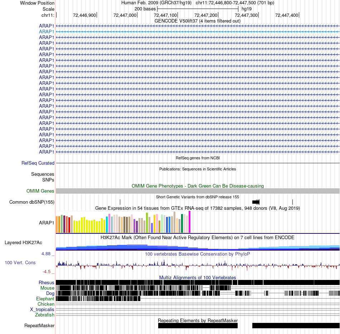Click the -4.5 lower scale value
This screenshot has width=340, height=334.
[x=47, y=272]
